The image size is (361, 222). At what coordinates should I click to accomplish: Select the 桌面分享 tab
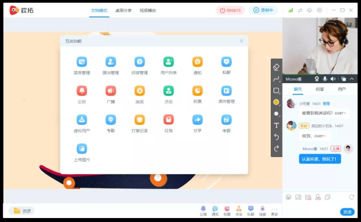tap(124, 10)
